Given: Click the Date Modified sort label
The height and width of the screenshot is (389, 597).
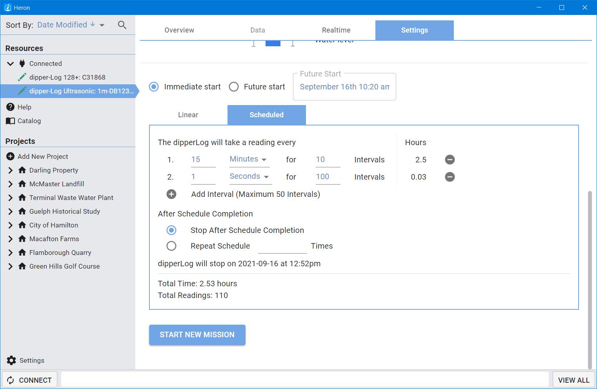Looking at the screenshot, I should pos(62,25).
